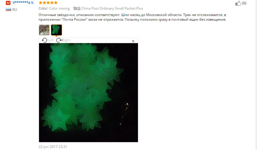Open the first review photo thumbnail
This screenshot has height=150, width=257.
44,30
